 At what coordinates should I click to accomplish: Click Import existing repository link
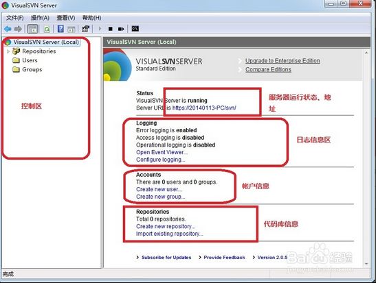tap(169, 234)
